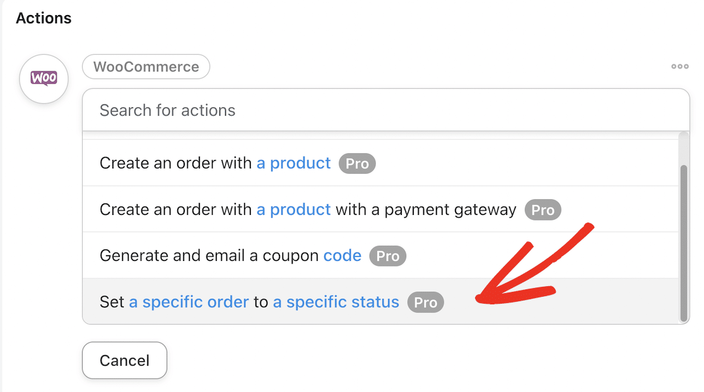The width and height of the screenshot is (704, 392).
Task: Click the 'a product' link in the first action
Action: click(x=293, y=163)
